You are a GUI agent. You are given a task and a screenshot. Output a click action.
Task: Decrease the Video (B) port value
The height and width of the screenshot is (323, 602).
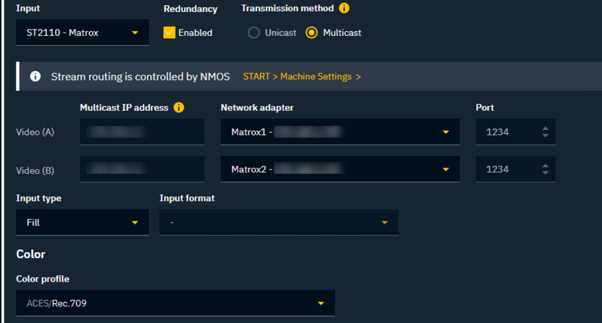point(545,172)
